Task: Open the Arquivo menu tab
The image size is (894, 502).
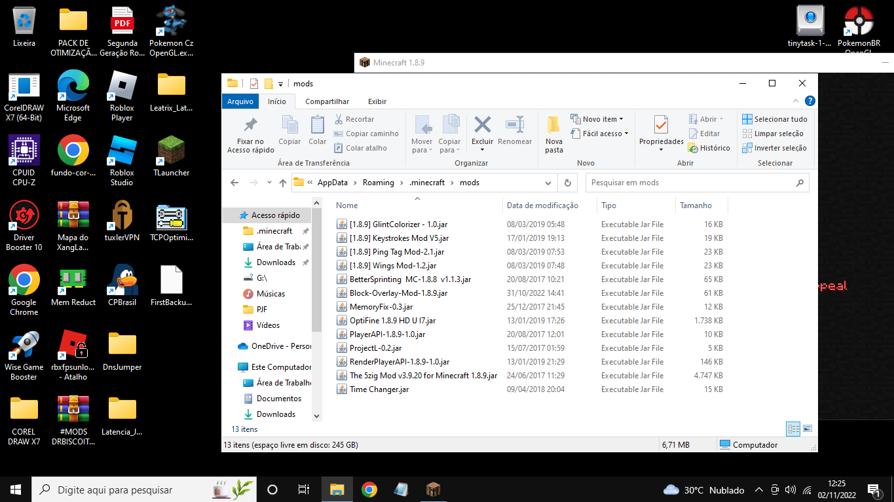Action: click(x=240, y=101)
